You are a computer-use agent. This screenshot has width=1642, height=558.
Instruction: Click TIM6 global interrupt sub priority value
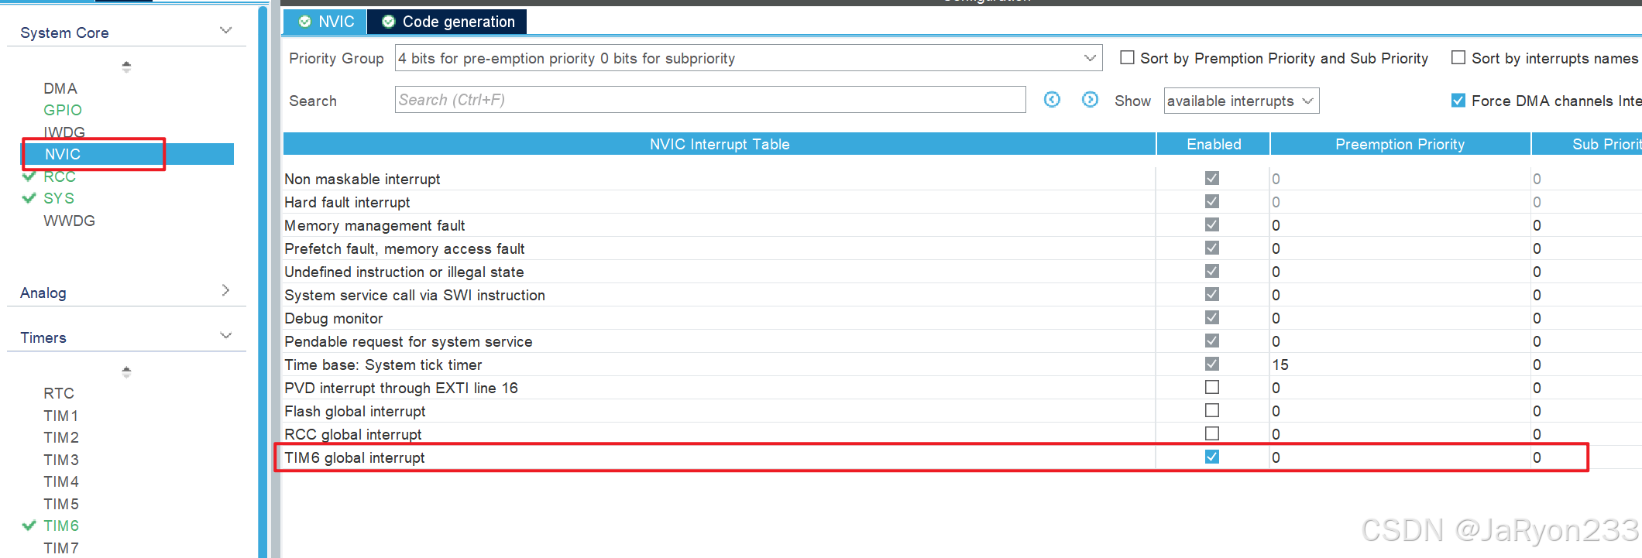(1537, 457)
